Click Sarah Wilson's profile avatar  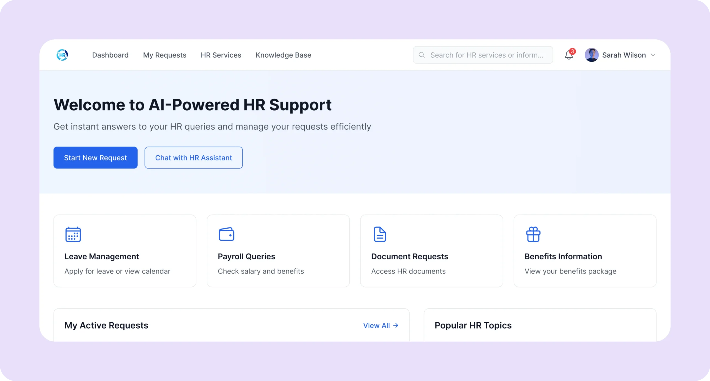591,55
